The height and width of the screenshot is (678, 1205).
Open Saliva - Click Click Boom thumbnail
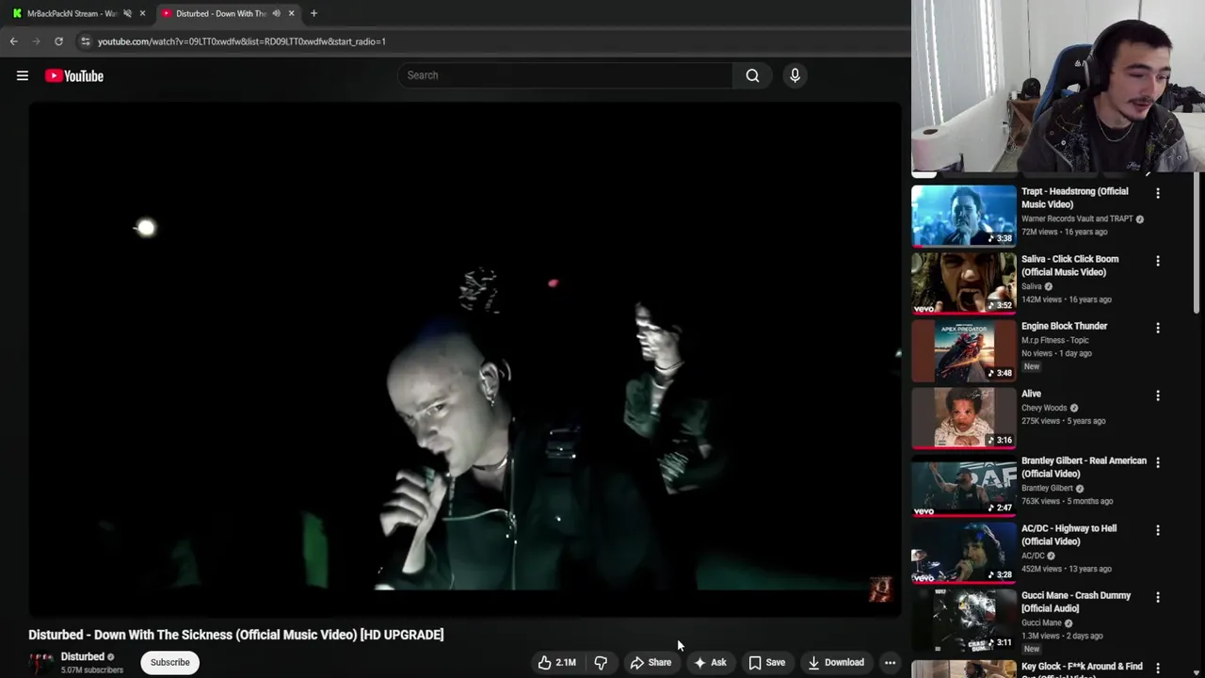click(x=964, y=282)
